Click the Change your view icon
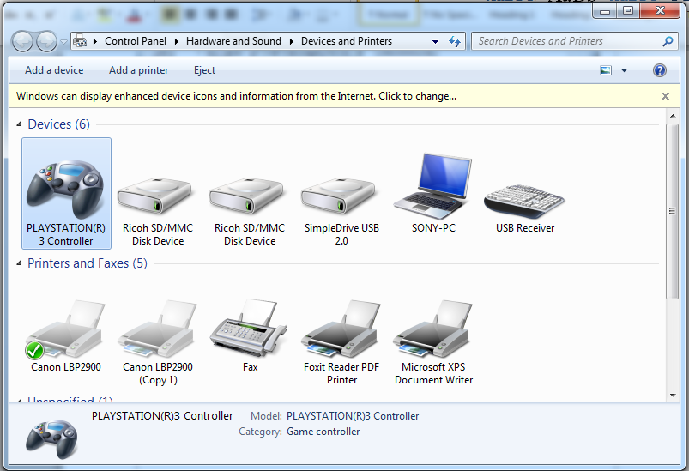The width and height of the screenshot is (689, 471). (606, 70)
